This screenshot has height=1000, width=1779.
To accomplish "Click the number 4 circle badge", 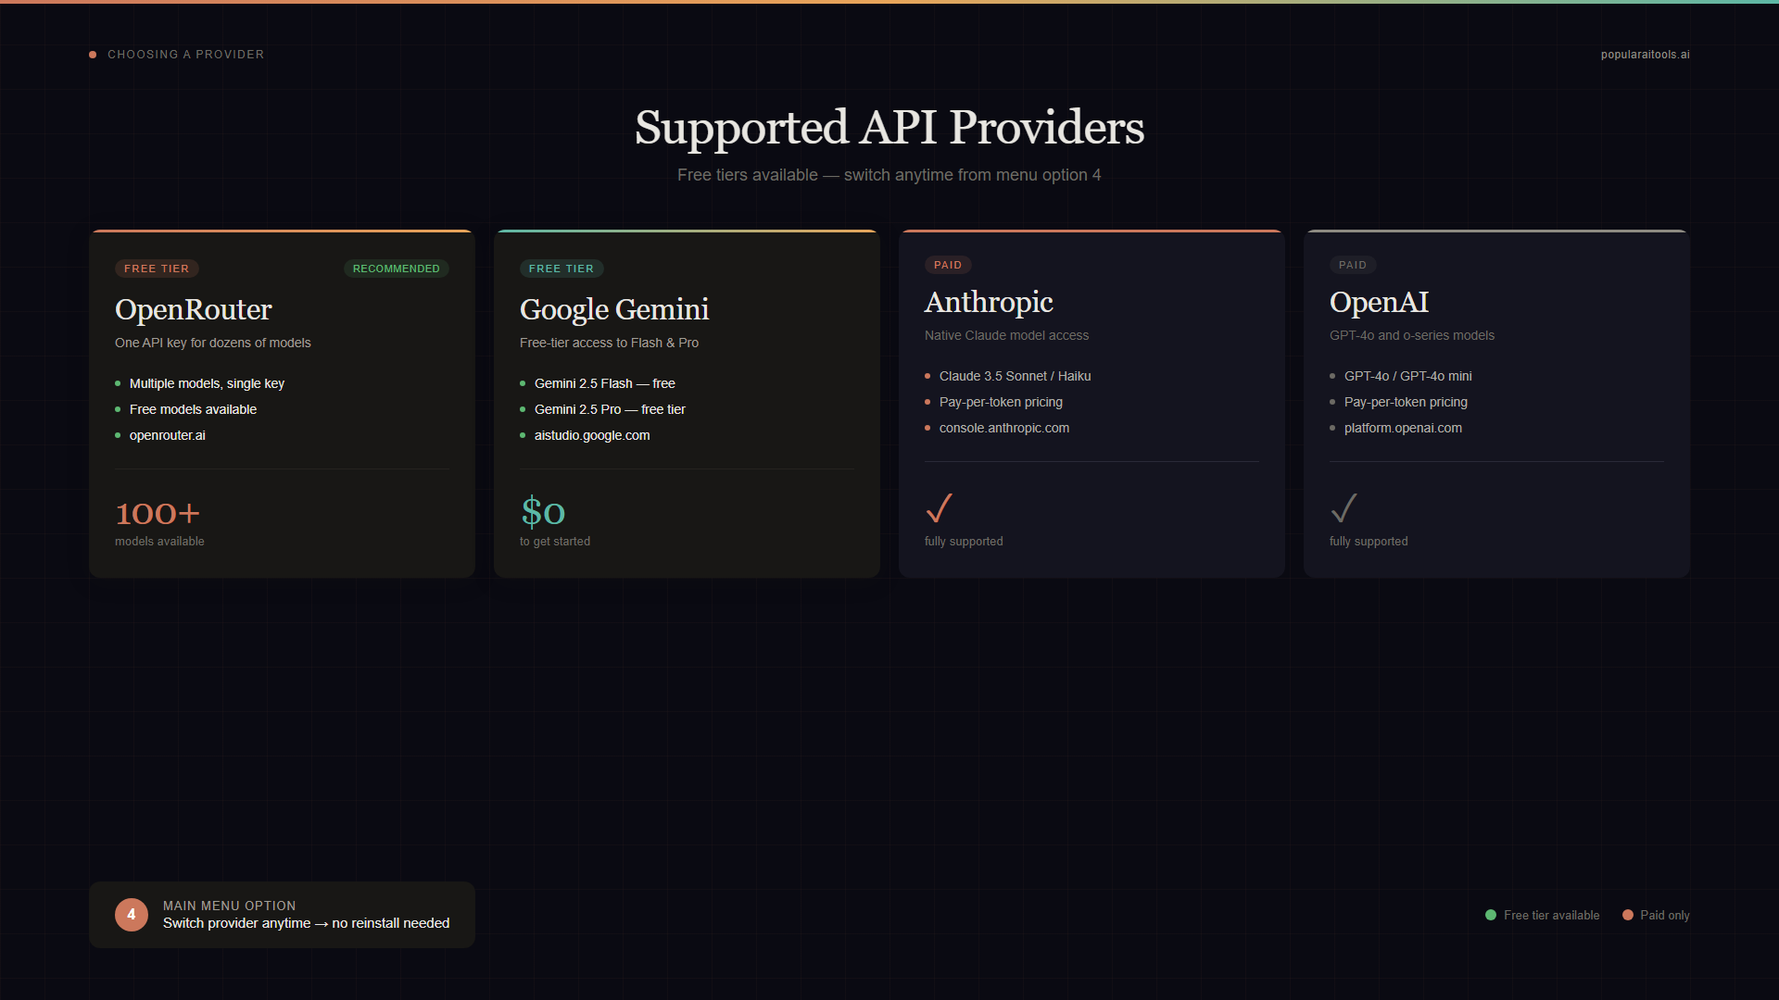I will pos(132,915).
